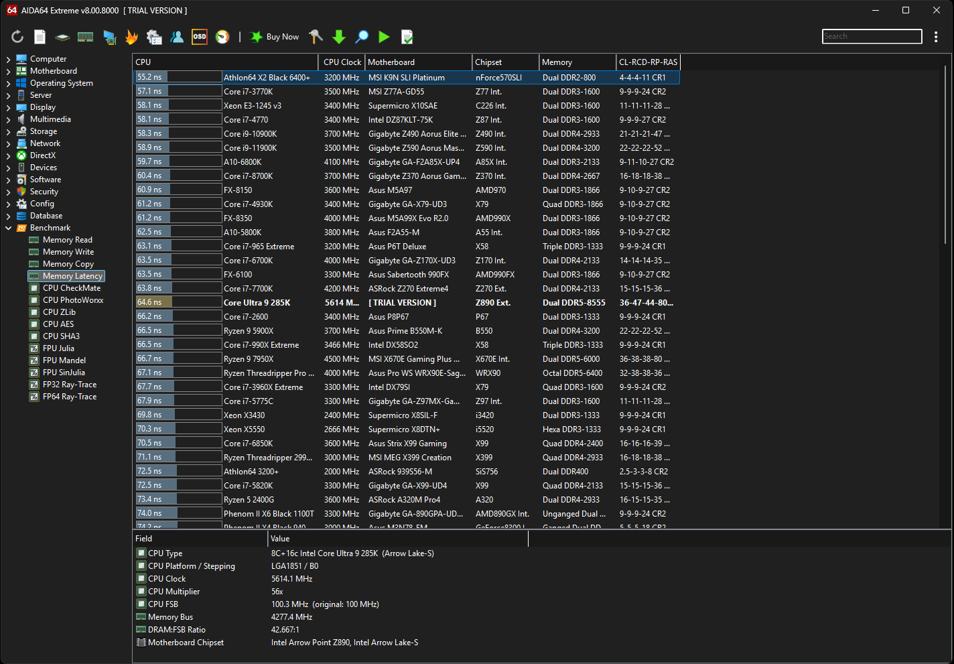Launch the flame stability test icon

pos(131,37)
